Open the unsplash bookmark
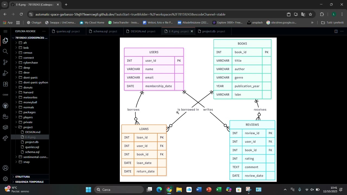This screenshot has height=195, width=347. point(255,22)
